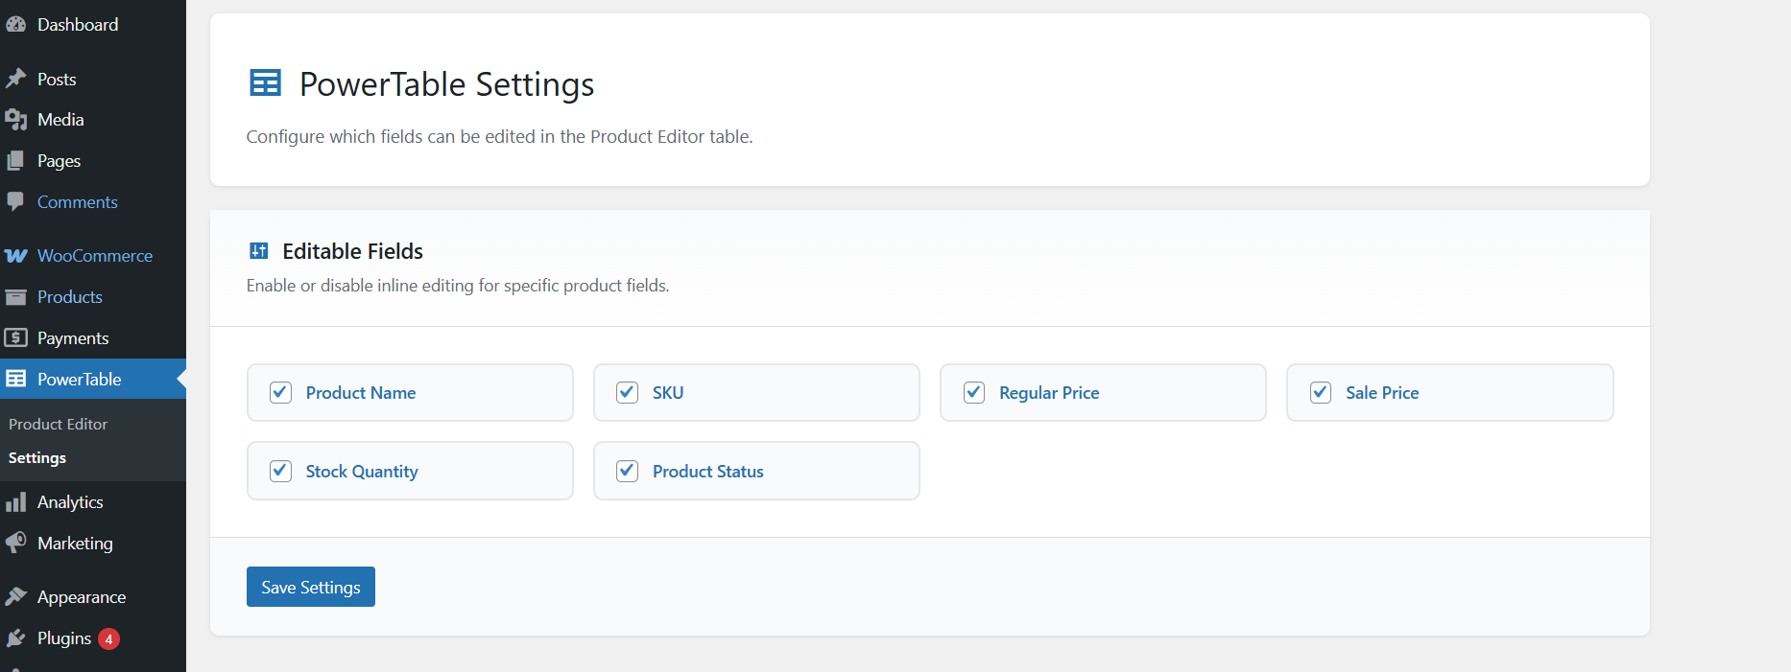Select the Settings submenu entry
Image resolution: width=1791 pixels, height=672 pixels.
(36, 457)
